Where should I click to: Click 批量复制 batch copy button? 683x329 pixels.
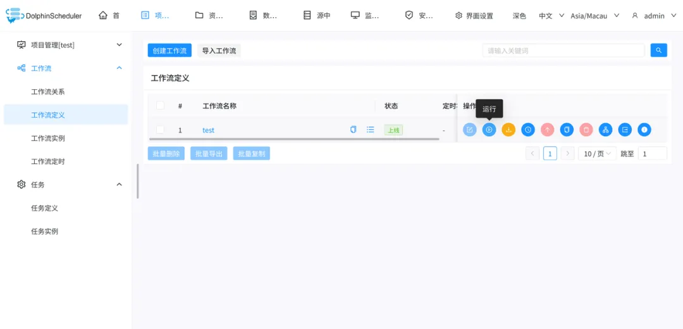coord(252,153)
